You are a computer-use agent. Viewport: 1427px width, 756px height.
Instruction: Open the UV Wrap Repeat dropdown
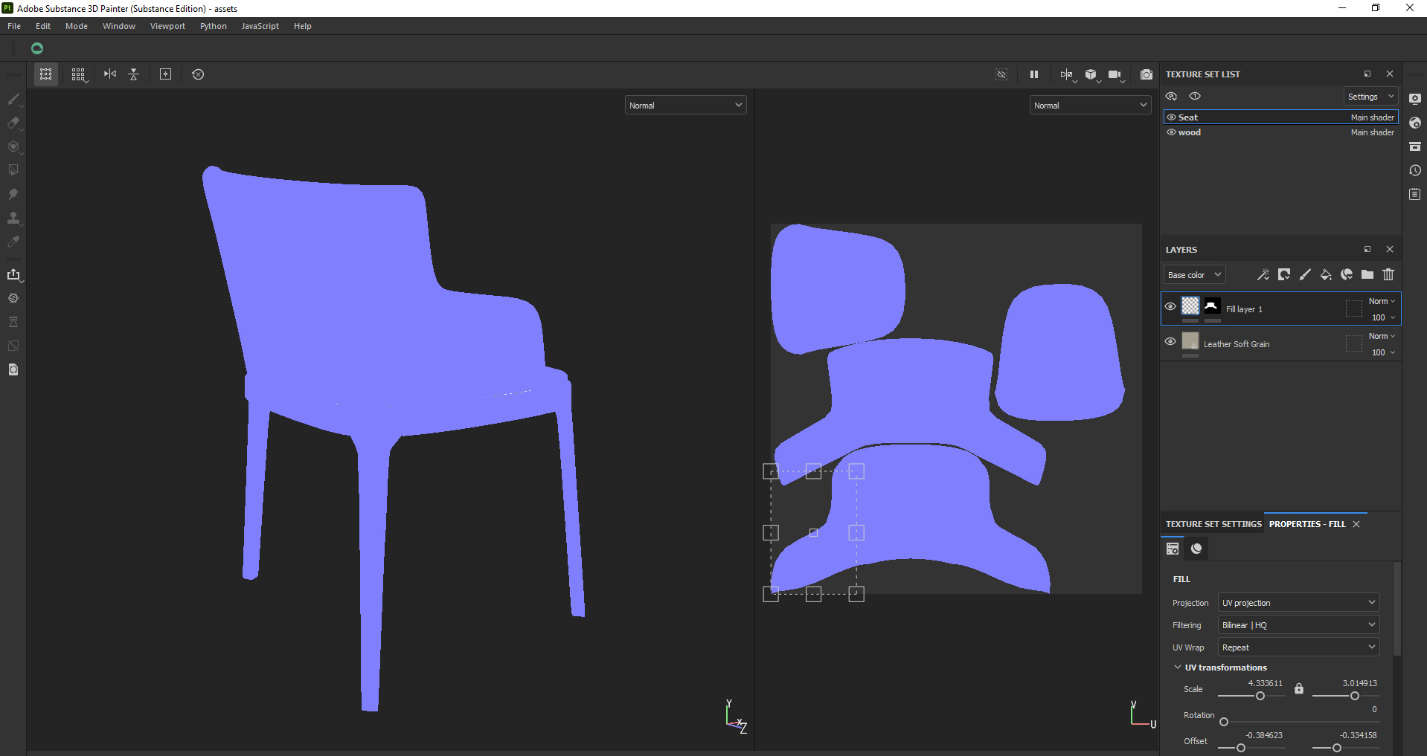(1298, 647)
